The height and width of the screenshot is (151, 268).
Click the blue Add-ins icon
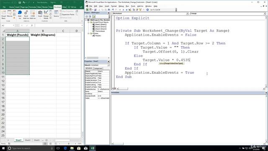(x=20, y=15)
